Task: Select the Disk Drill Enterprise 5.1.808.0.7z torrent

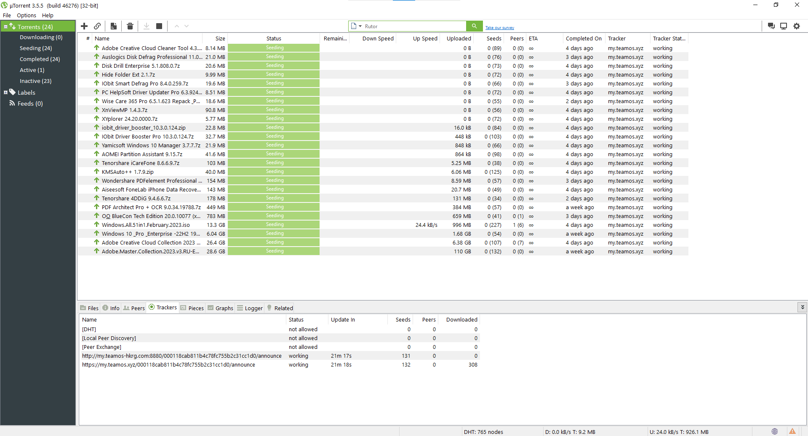Action: click(x=383, y=66)
